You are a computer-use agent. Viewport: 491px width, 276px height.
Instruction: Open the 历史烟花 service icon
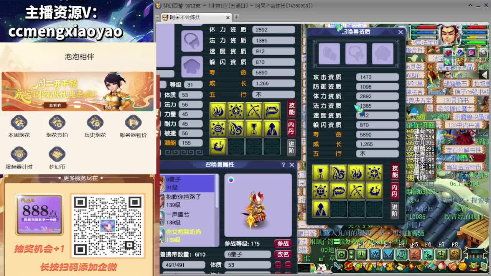click(95, 123)
